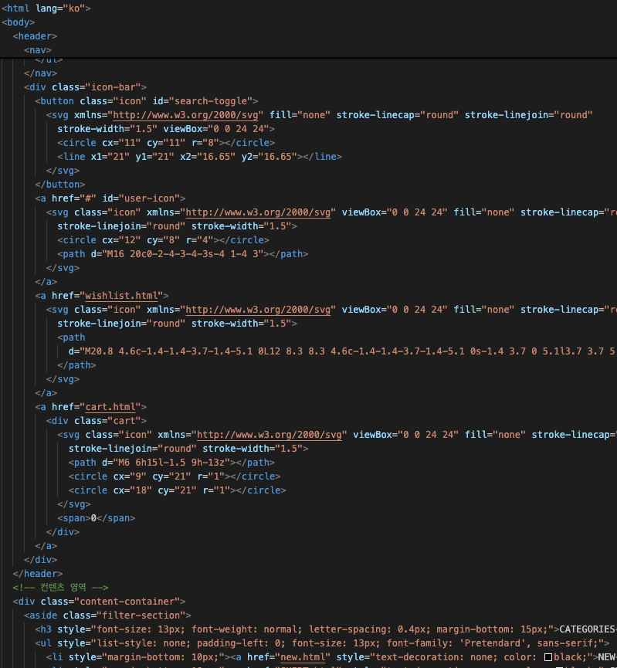Click the CATEGORIES text in the h3
This screenshot has height=668, width=617.
(x=587, y=629)
